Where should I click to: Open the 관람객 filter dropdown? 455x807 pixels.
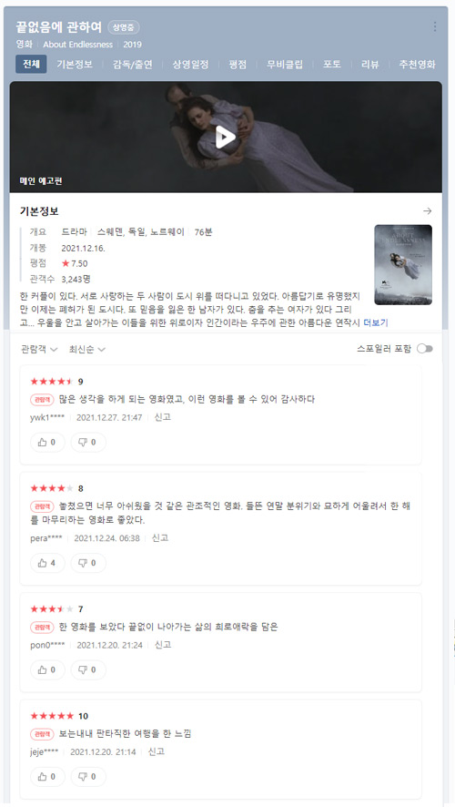[x=38, y=350]
